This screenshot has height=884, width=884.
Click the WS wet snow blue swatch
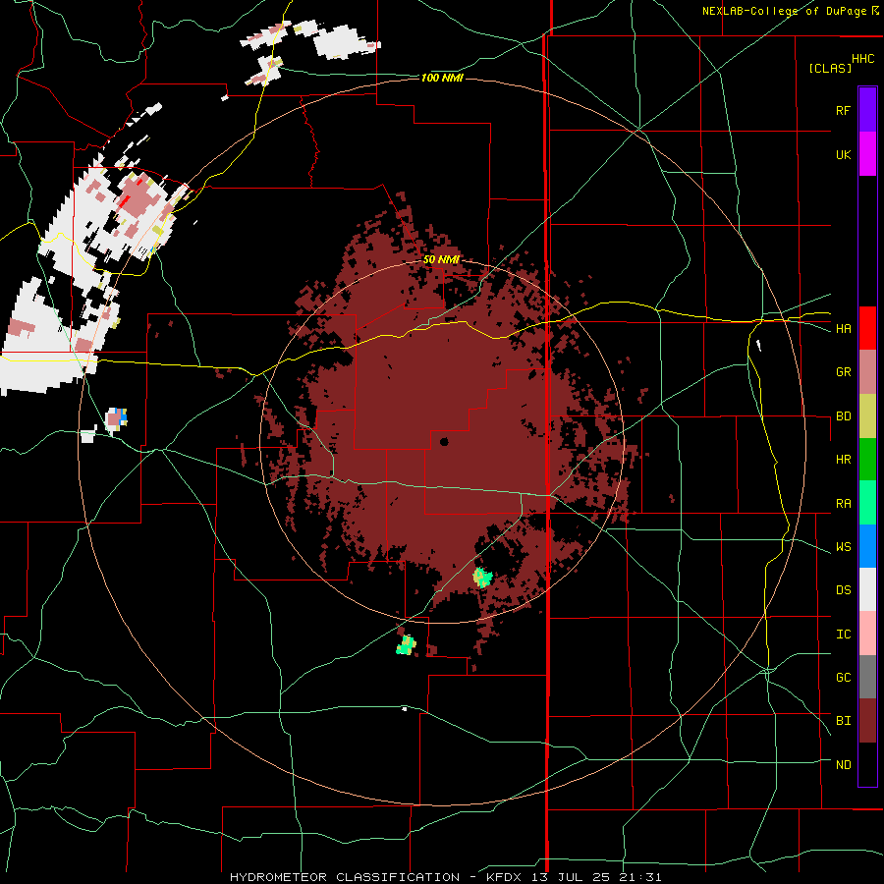point(867,546)
